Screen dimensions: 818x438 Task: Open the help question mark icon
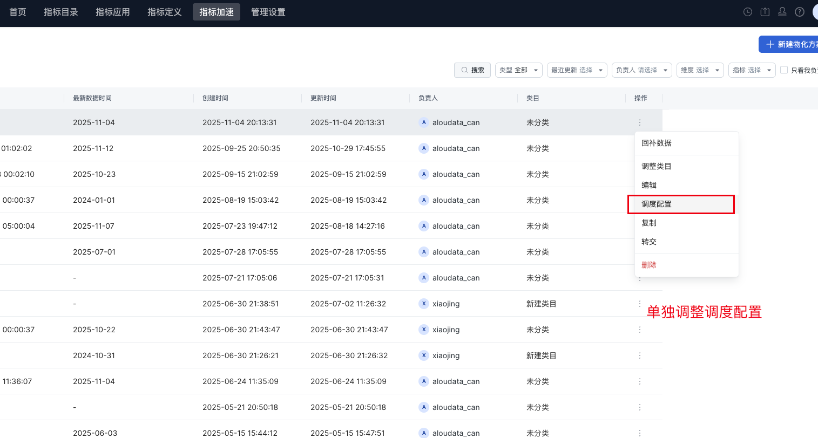pyautogui.click(x=800, y=12)
